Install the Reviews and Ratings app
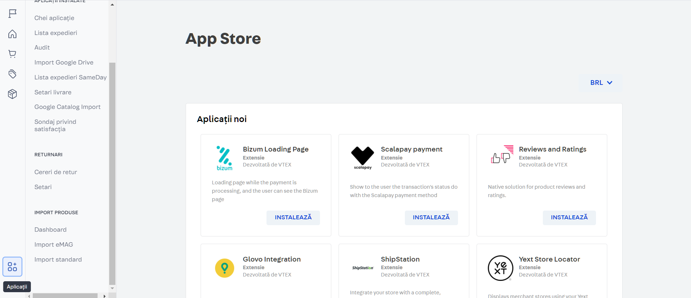Screen dimensions: 691x298 569,217
